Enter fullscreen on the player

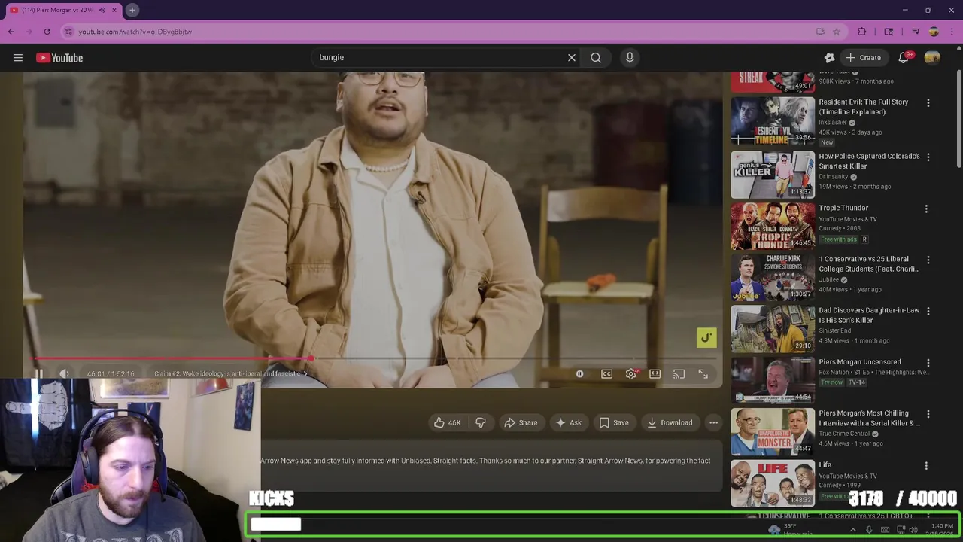pos(703,374)
